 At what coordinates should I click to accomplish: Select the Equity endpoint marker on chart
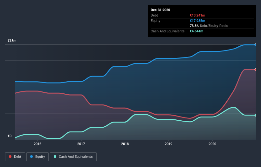[x=256, y=45]
